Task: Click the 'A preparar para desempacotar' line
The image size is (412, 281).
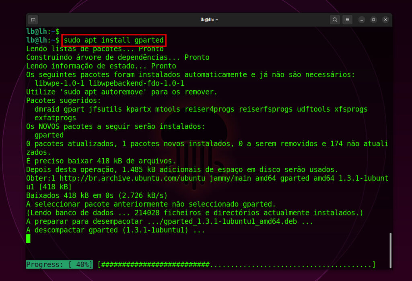Action: (x=170, y=221)
